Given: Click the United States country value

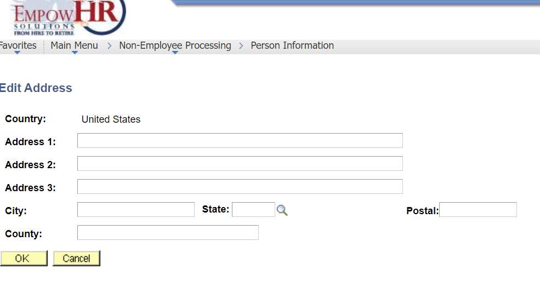Looking at the screenshot, I should [111, 119].
